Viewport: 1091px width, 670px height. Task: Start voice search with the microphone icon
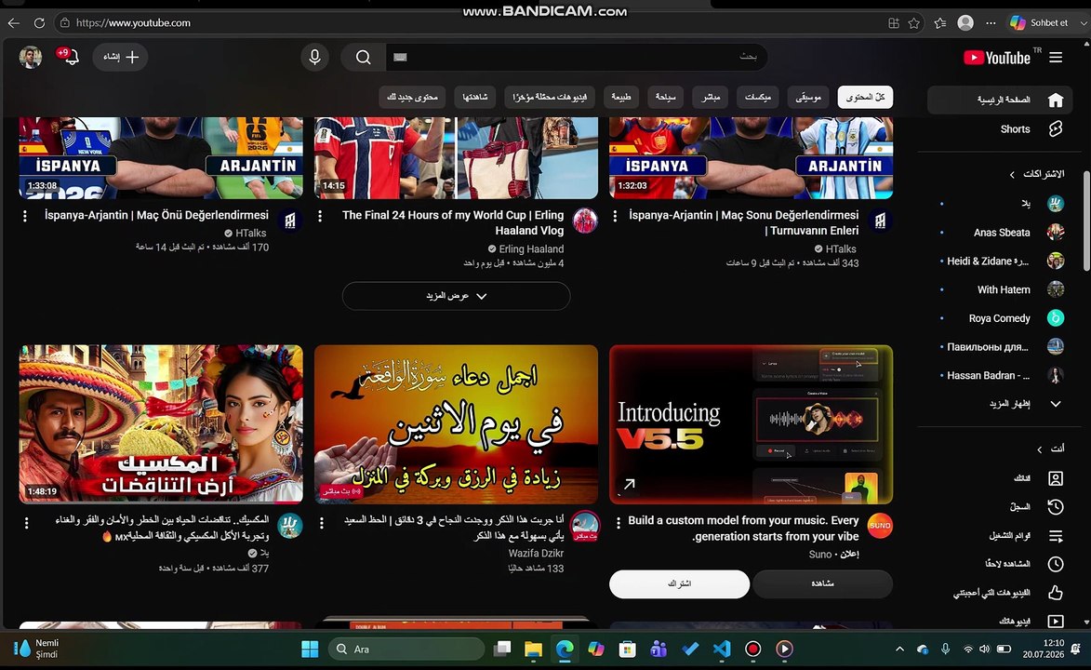[x=314, y=57]
